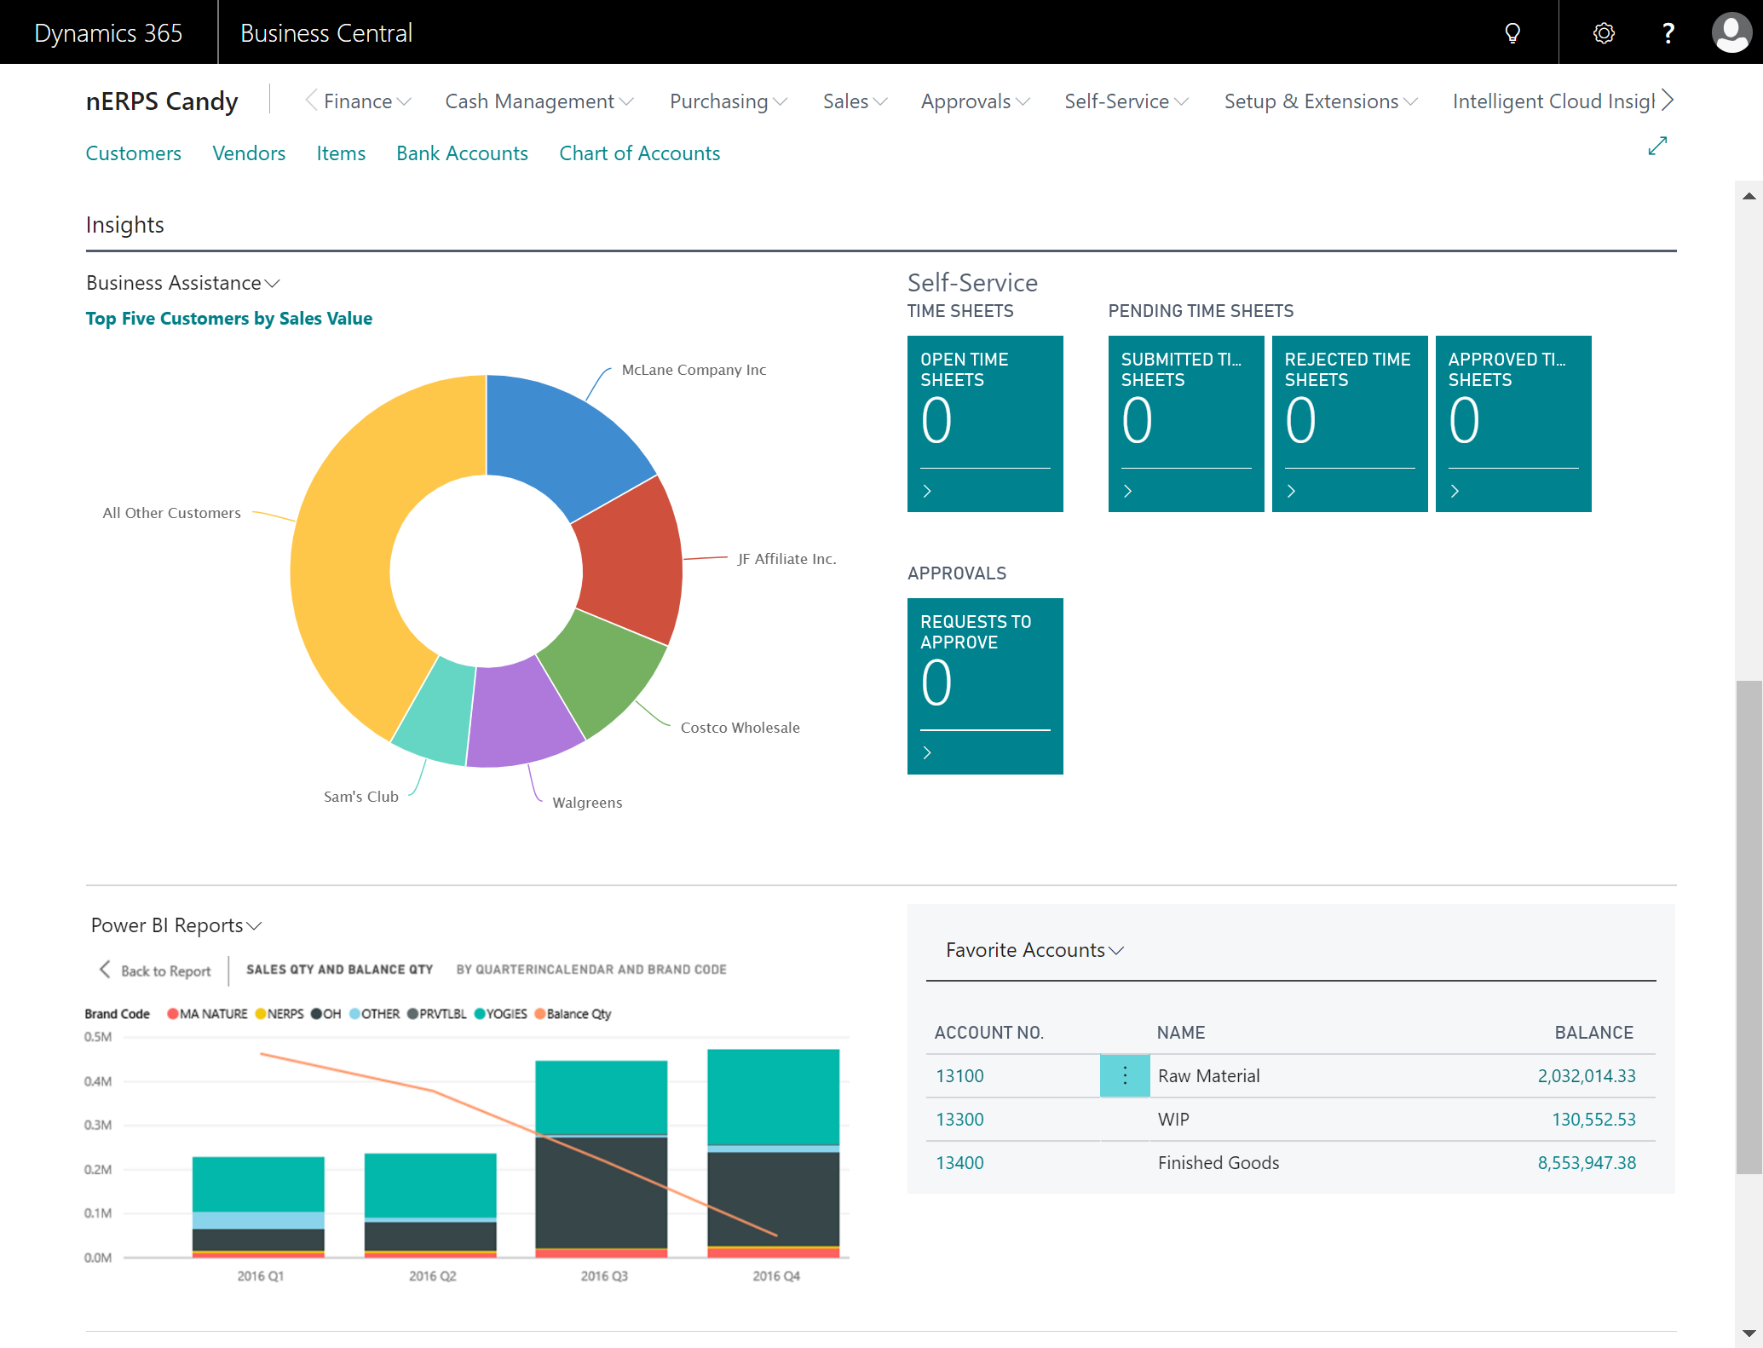Open the Rejected Time Sheets tile
The width and height of the screenshot is (1763, 1348).
pos(1350,423)
